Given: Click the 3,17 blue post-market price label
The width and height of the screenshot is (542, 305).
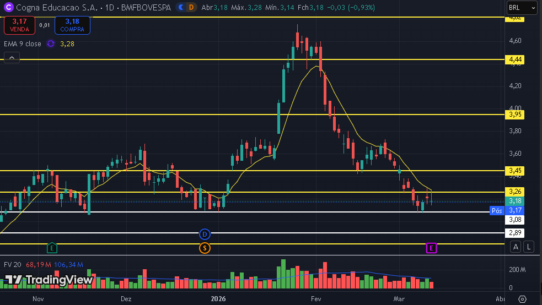Looking at the screenshot, I should [514, 210].
